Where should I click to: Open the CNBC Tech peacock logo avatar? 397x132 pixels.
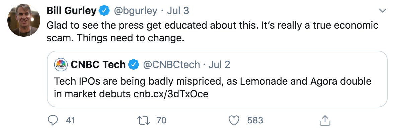pyautogui.click(x=61, y=65)
